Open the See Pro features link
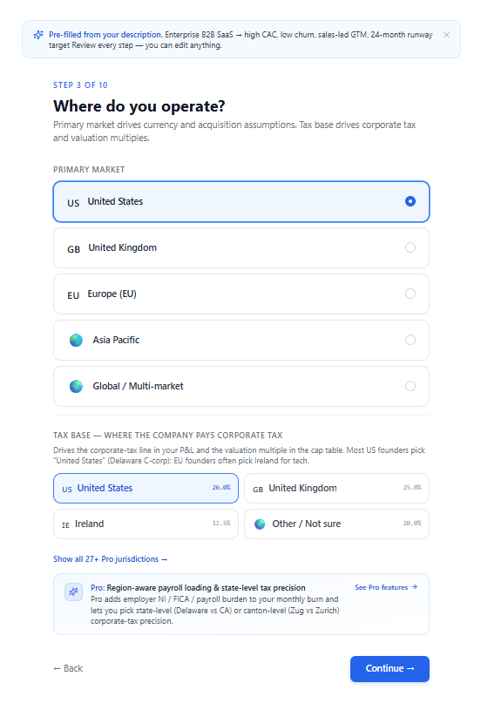The image size is (481, 703). click(386, 587)
